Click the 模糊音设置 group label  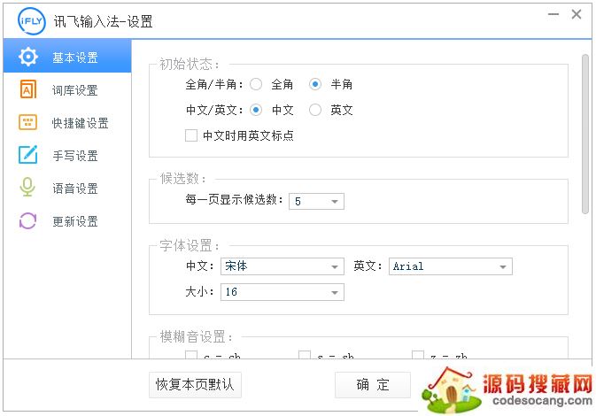click(196, 336)
